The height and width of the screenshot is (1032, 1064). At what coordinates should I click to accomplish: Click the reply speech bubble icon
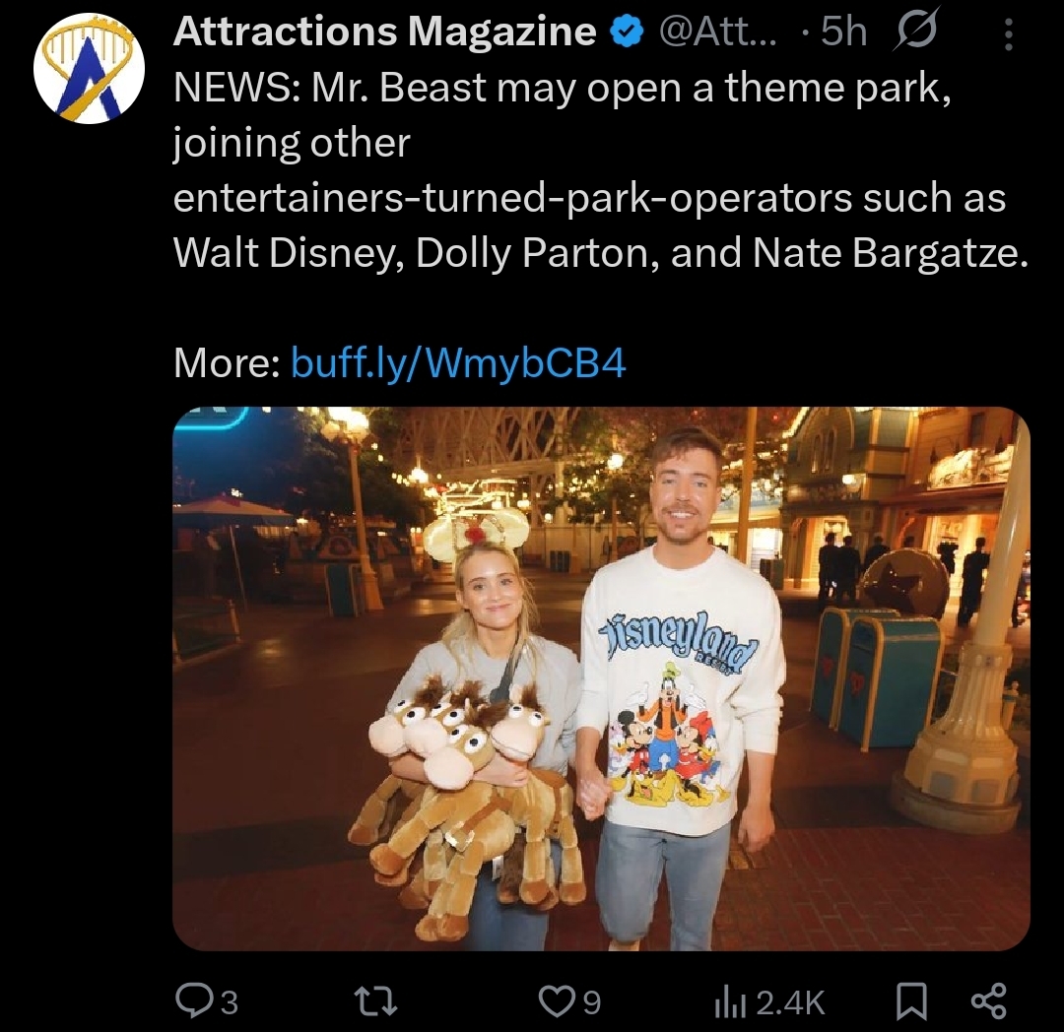coord(193,1000)
